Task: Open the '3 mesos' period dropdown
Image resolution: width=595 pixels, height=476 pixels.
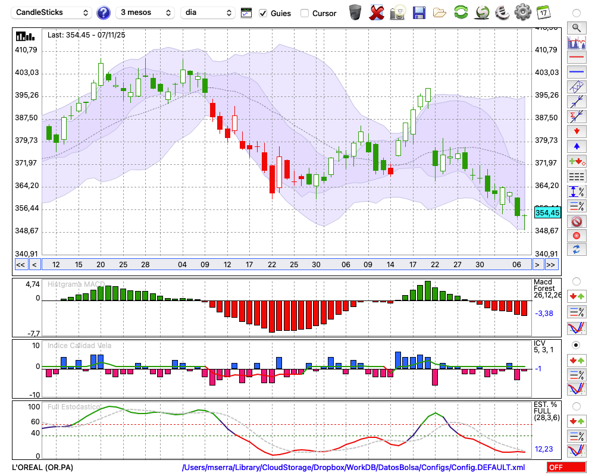Action: (145, 12)
